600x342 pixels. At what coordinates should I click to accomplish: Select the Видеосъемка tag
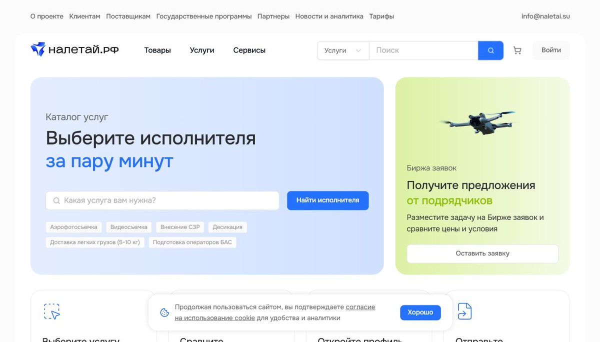click(129, 227)
